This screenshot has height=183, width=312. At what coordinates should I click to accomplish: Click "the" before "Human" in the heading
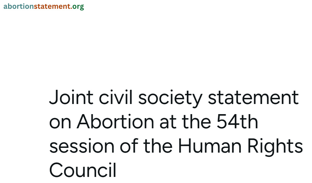pyautogui.click(x=158, y=146)
